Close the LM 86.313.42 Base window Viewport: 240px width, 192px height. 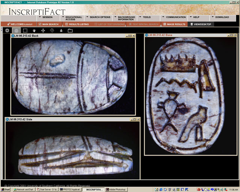[235, 35]
